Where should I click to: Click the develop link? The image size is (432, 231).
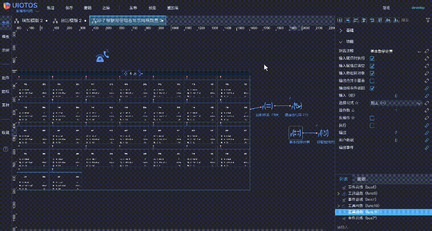(418, 8)
